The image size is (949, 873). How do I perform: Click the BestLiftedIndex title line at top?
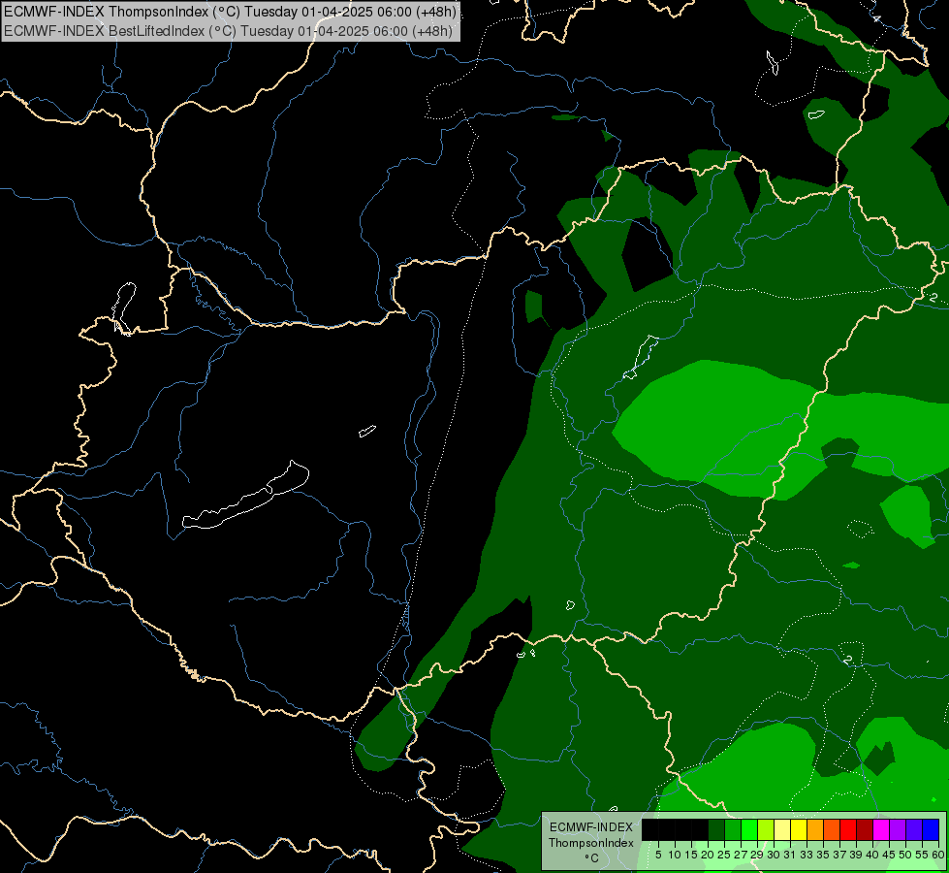click(228, 31)
